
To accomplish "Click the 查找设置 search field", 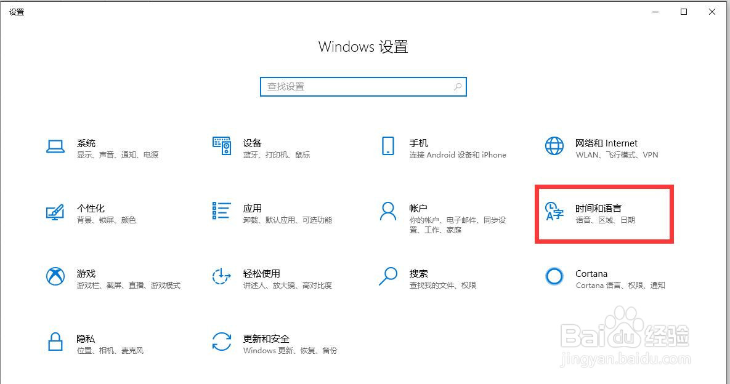I will 363,87.
